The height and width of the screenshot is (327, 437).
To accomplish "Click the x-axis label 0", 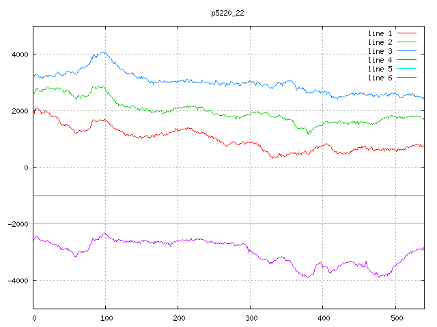I will click(x=34, y=318).
